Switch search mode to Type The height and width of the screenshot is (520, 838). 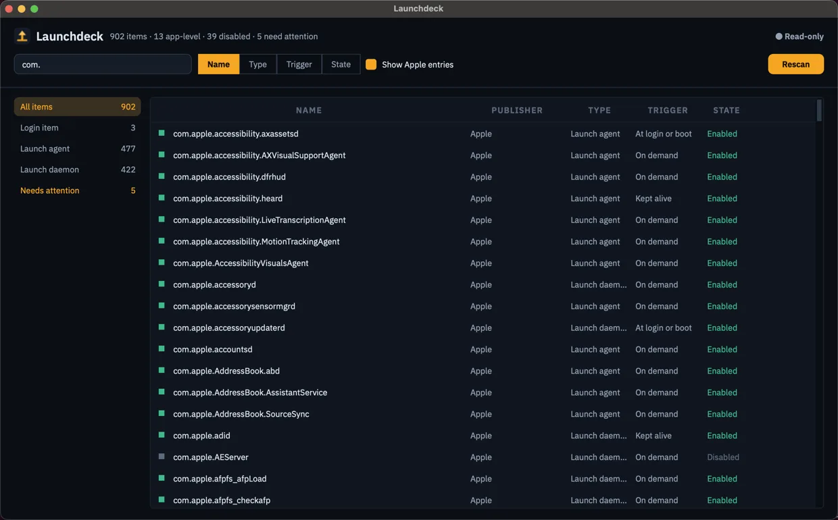click(257, 64)
